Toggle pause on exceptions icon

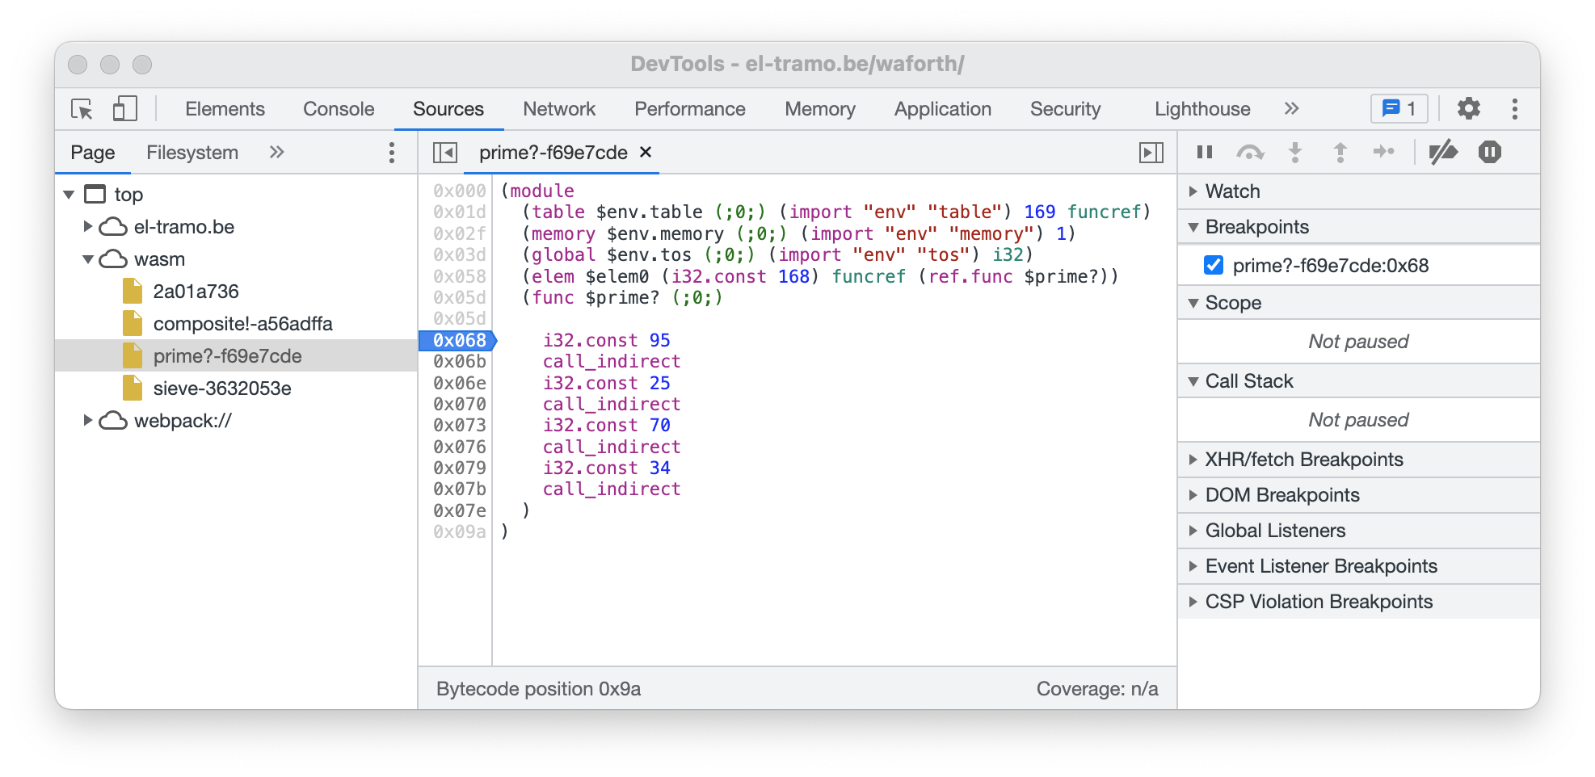[1489, 152]
